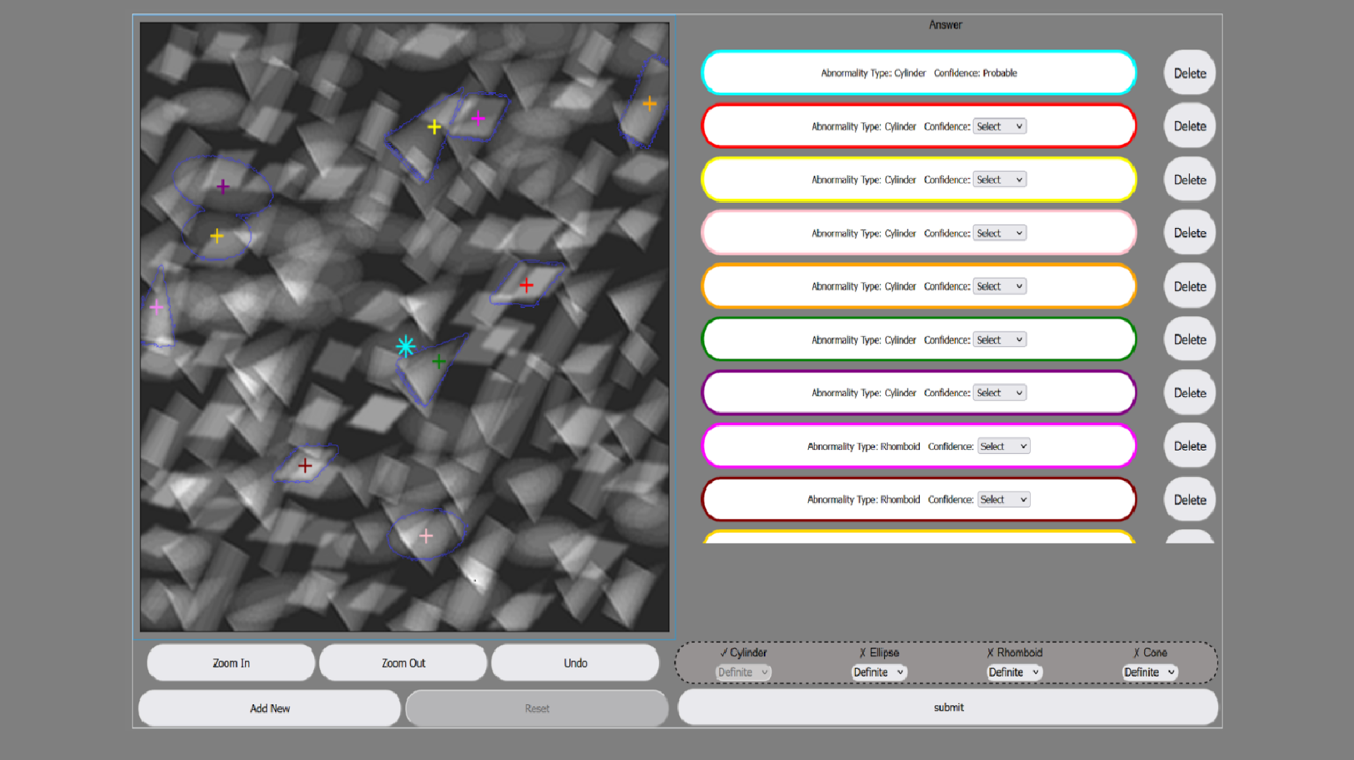
Task: Delete the yellow-bordered Cylinder answer
Action: pyautogui.click(x=1189, y=180)
